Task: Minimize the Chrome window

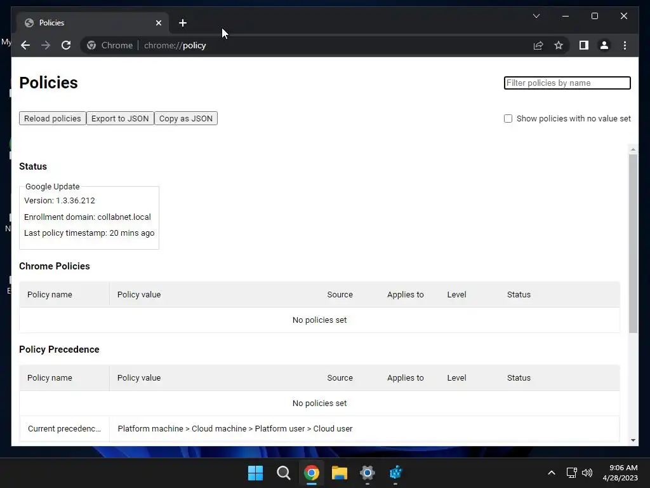Action: click(566, 16)
